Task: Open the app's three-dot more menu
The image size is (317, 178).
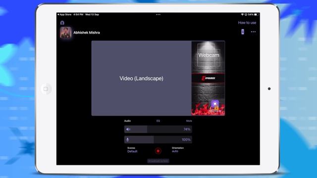Action: [253, 32]
